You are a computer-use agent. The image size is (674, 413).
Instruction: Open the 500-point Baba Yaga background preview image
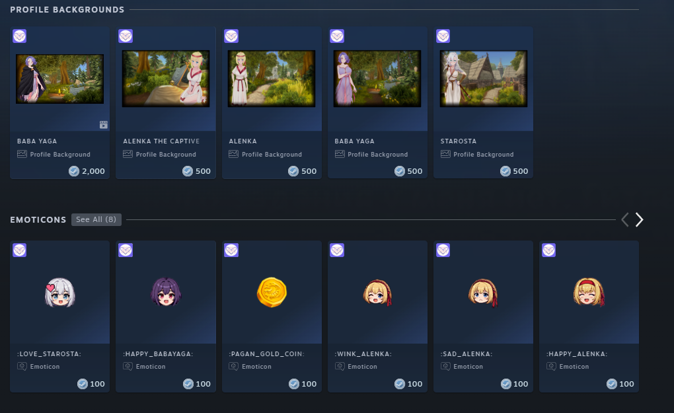click(377, 79)
